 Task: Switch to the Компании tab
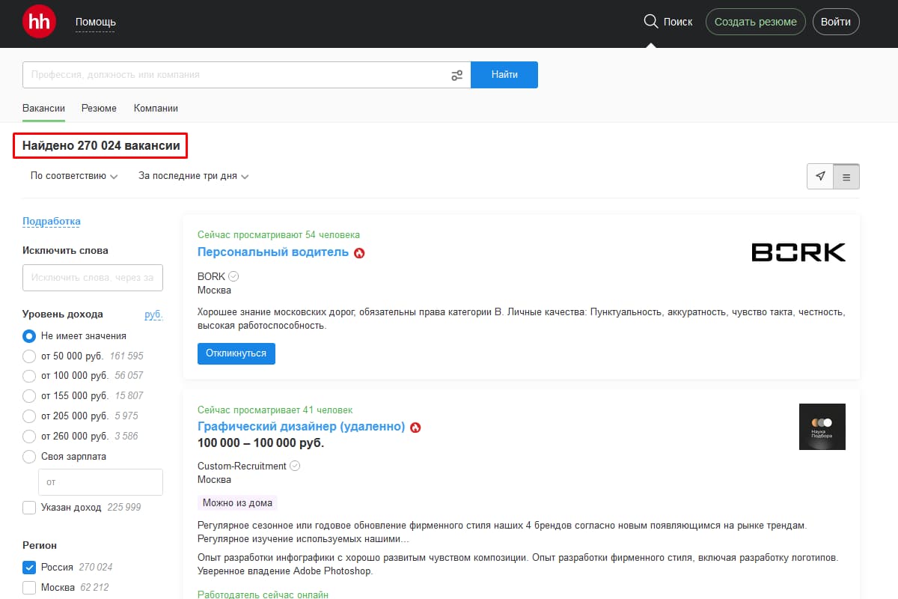tap(156, 109)
